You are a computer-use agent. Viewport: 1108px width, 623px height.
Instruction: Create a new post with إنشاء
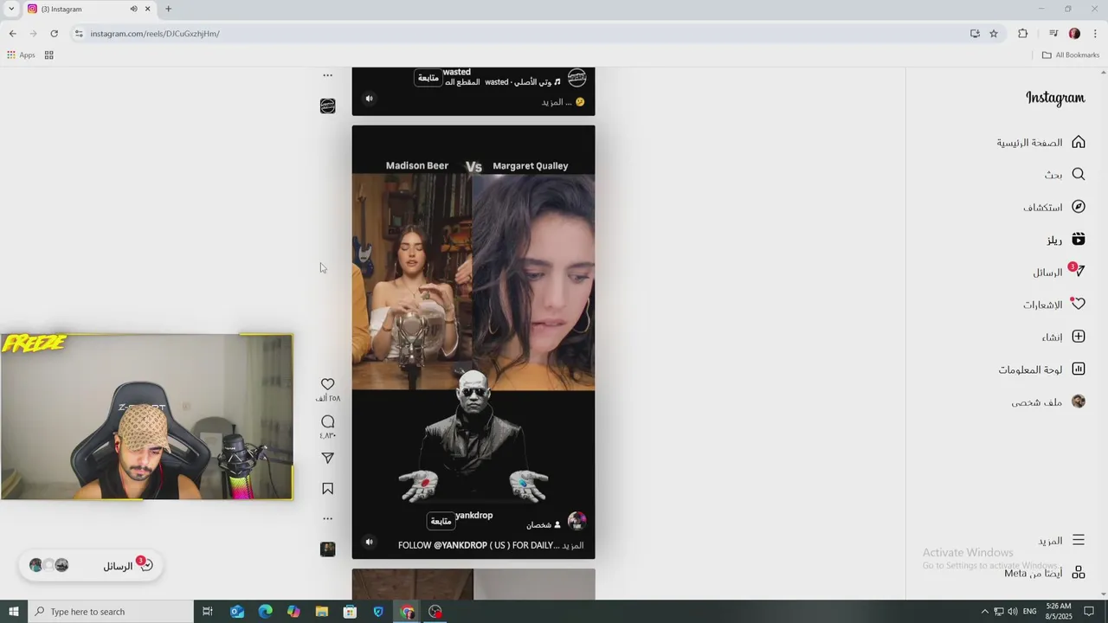point(1063,337)
